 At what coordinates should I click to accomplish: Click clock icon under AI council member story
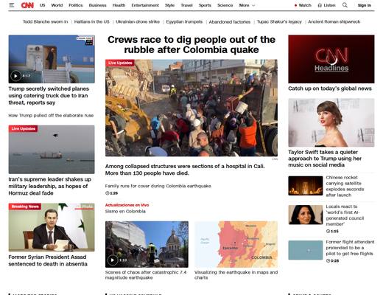[x=328, y=231]
